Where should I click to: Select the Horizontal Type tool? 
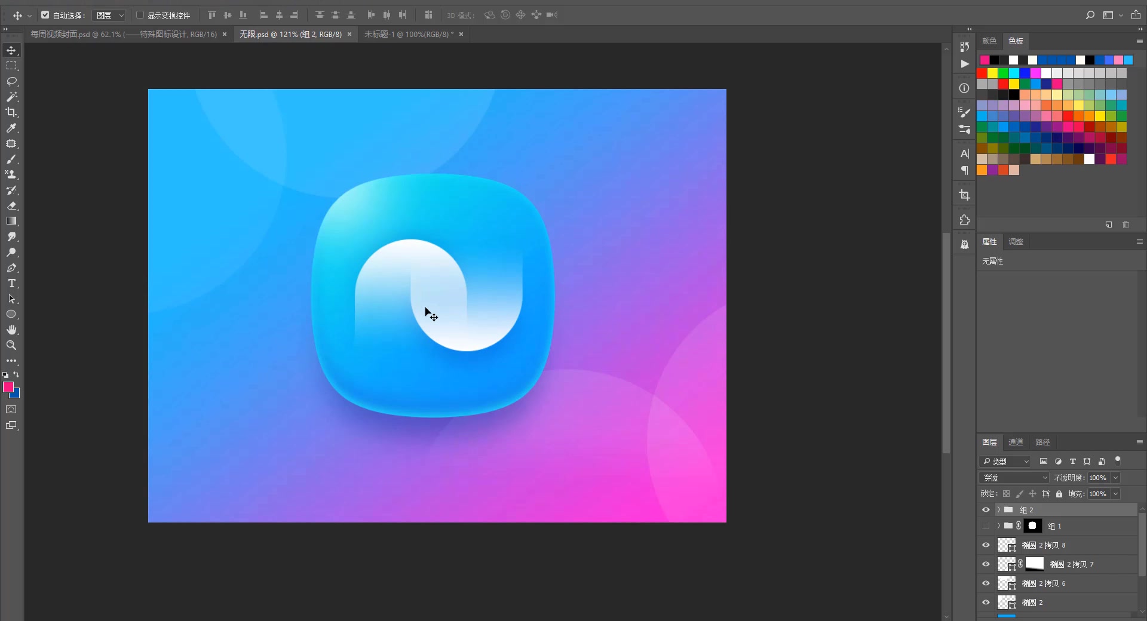point(11,283)
